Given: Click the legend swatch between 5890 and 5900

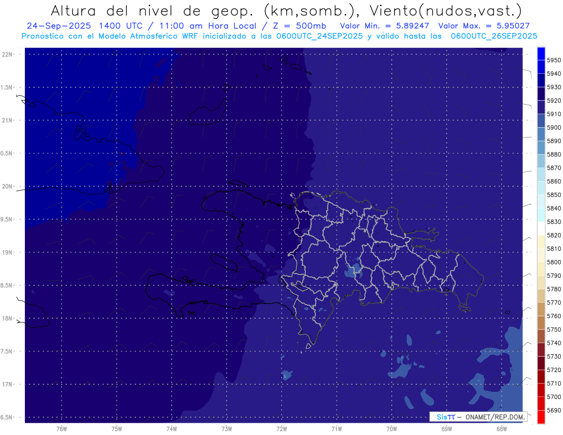Looking at the screenshot, I should coord(540,134).
